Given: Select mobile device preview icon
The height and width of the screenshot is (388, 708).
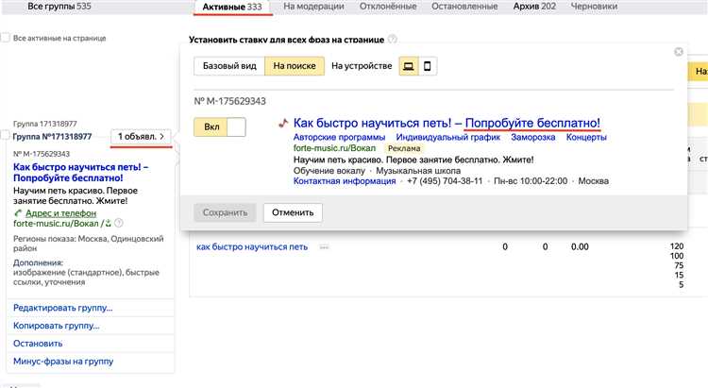Looking at the screenshot, I should (x=428, y=66).
